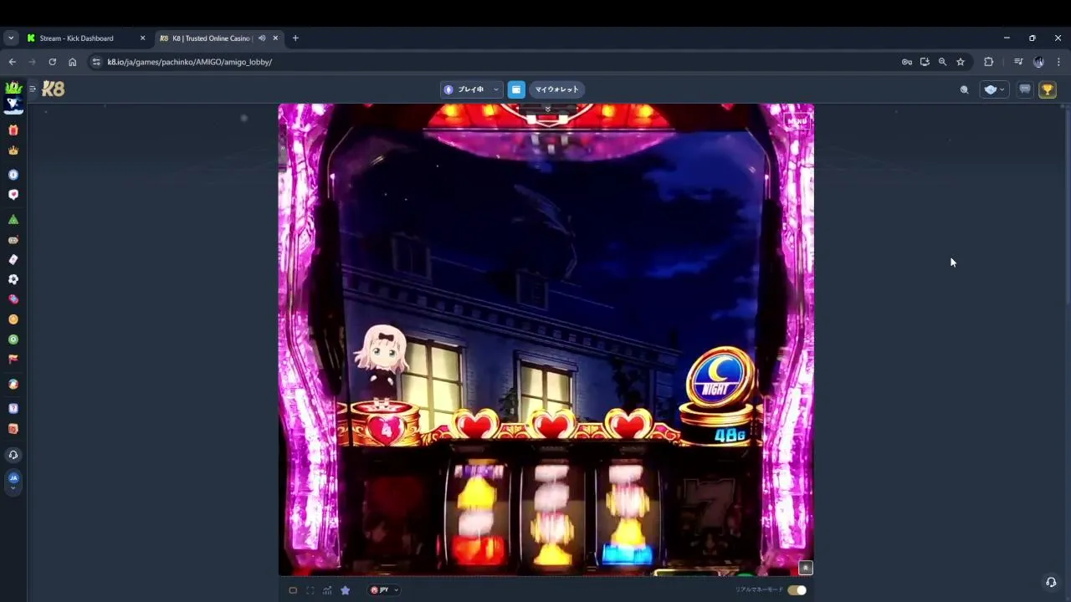Open the orange dice sidebar icon
This screenshot has height=602, width=1071.
tap(13, 429)
